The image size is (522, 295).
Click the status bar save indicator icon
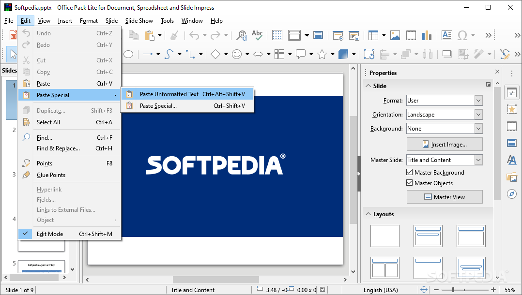click(x=322, y=290)
